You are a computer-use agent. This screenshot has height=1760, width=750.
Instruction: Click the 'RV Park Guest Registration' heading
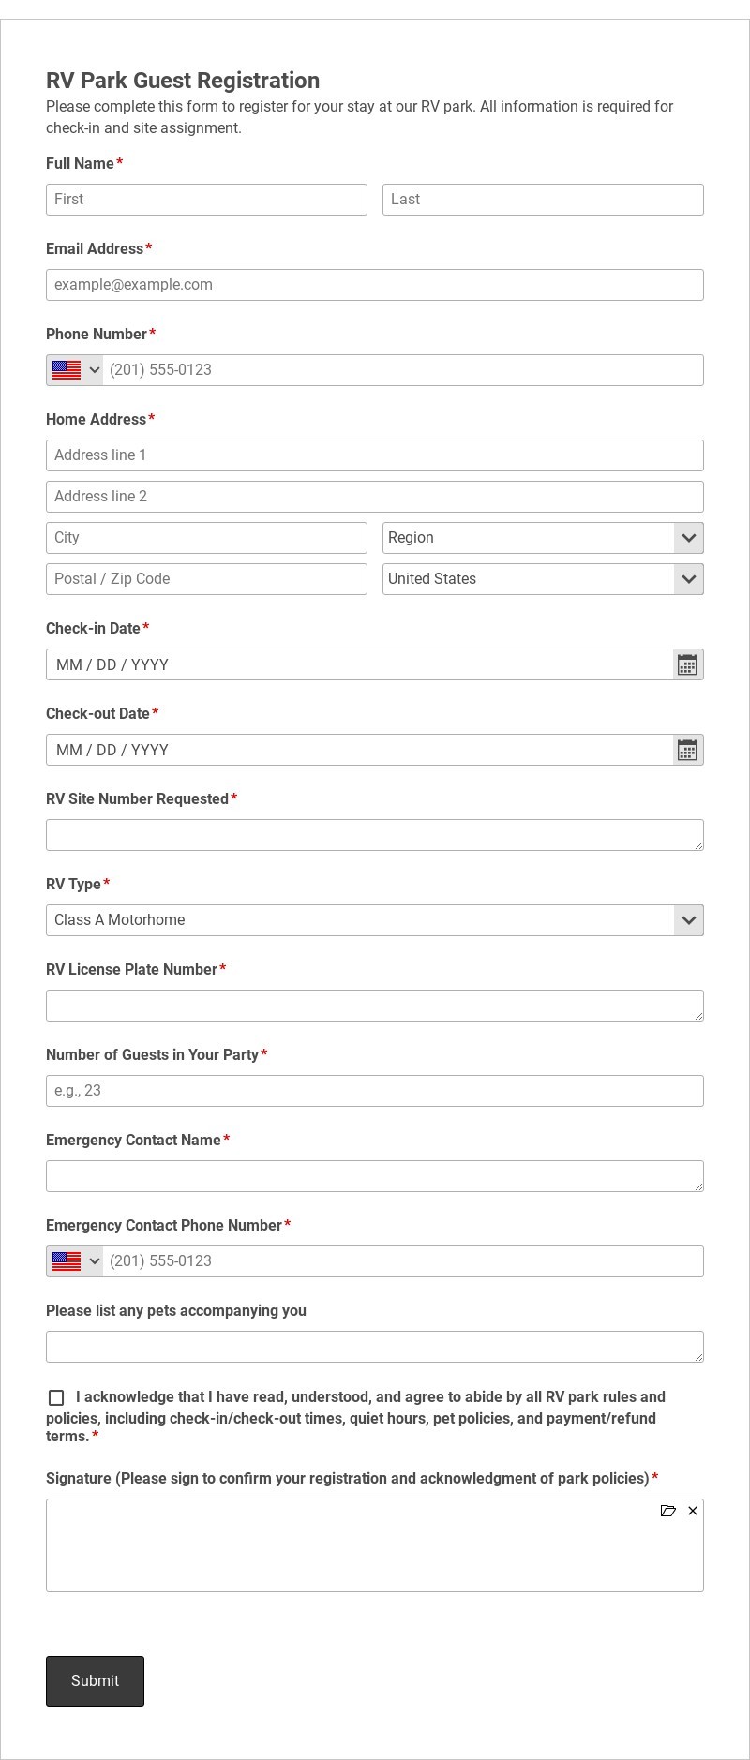click(183, 81)
